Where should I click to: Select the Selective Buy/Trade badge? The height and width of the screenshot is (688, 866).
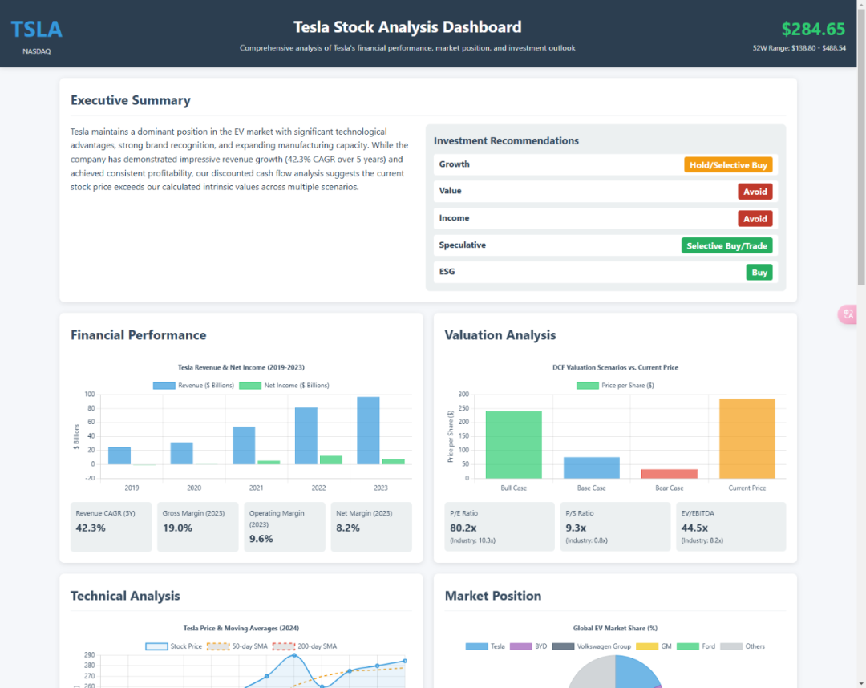tap(726, 245)
